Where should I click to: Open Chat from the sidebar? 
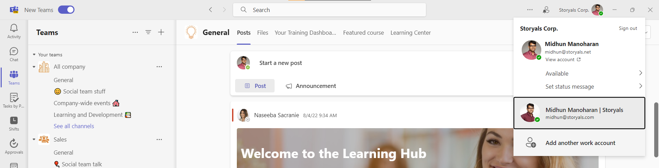[14, 54]
